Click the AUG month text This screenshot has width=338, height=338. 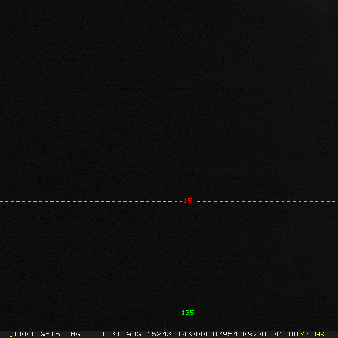pos(134,334)
